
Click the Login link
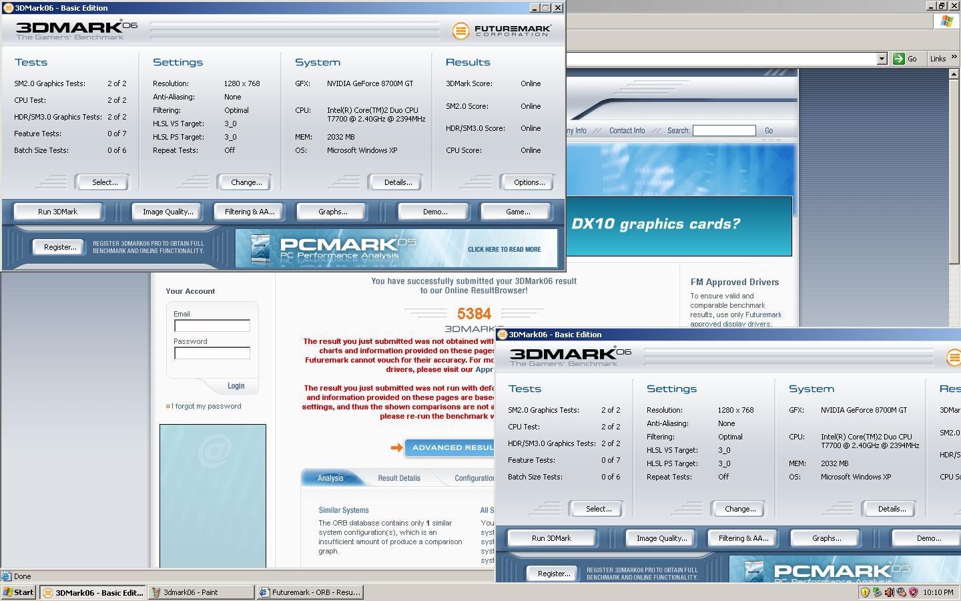coord(236,386)
